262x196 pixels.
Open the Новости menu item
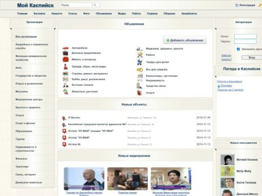[x=57, y=14]
